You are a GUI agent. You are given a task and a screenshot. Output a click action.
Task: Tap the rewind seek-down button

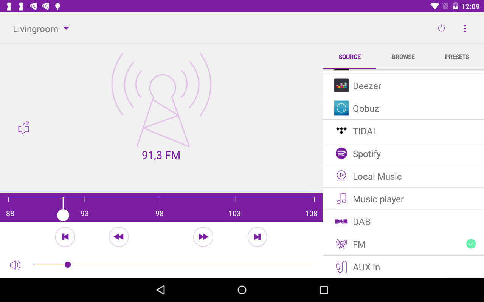[x=119, y=237]
